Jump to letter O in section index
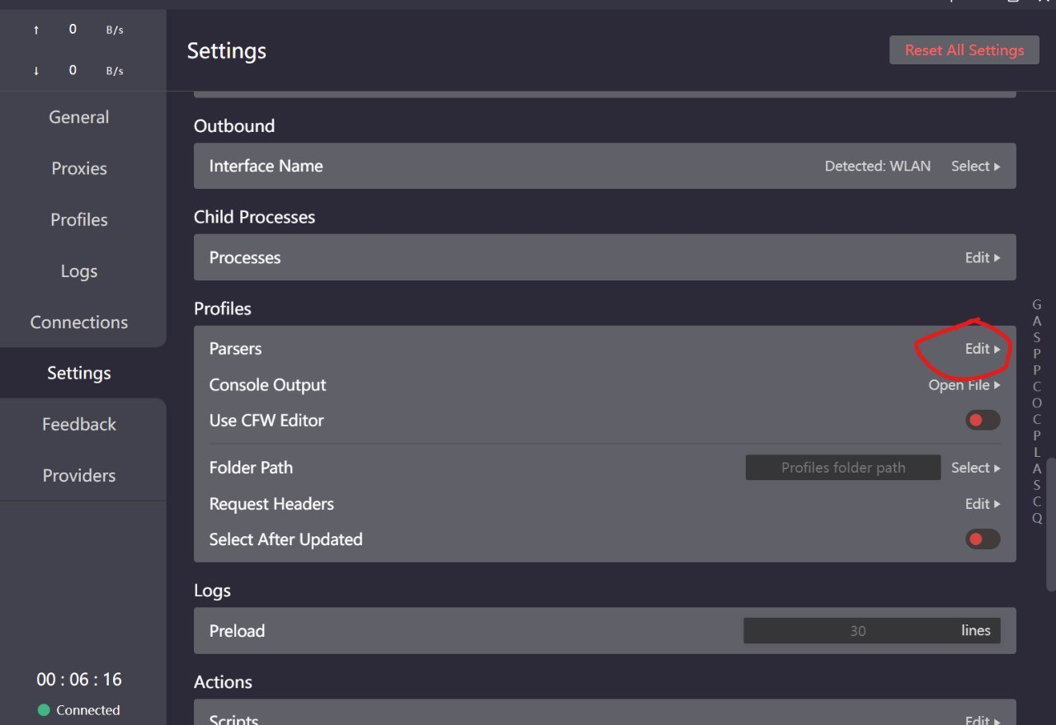The height and width of the screenshot is (725, 1056). coord(1037,403)
